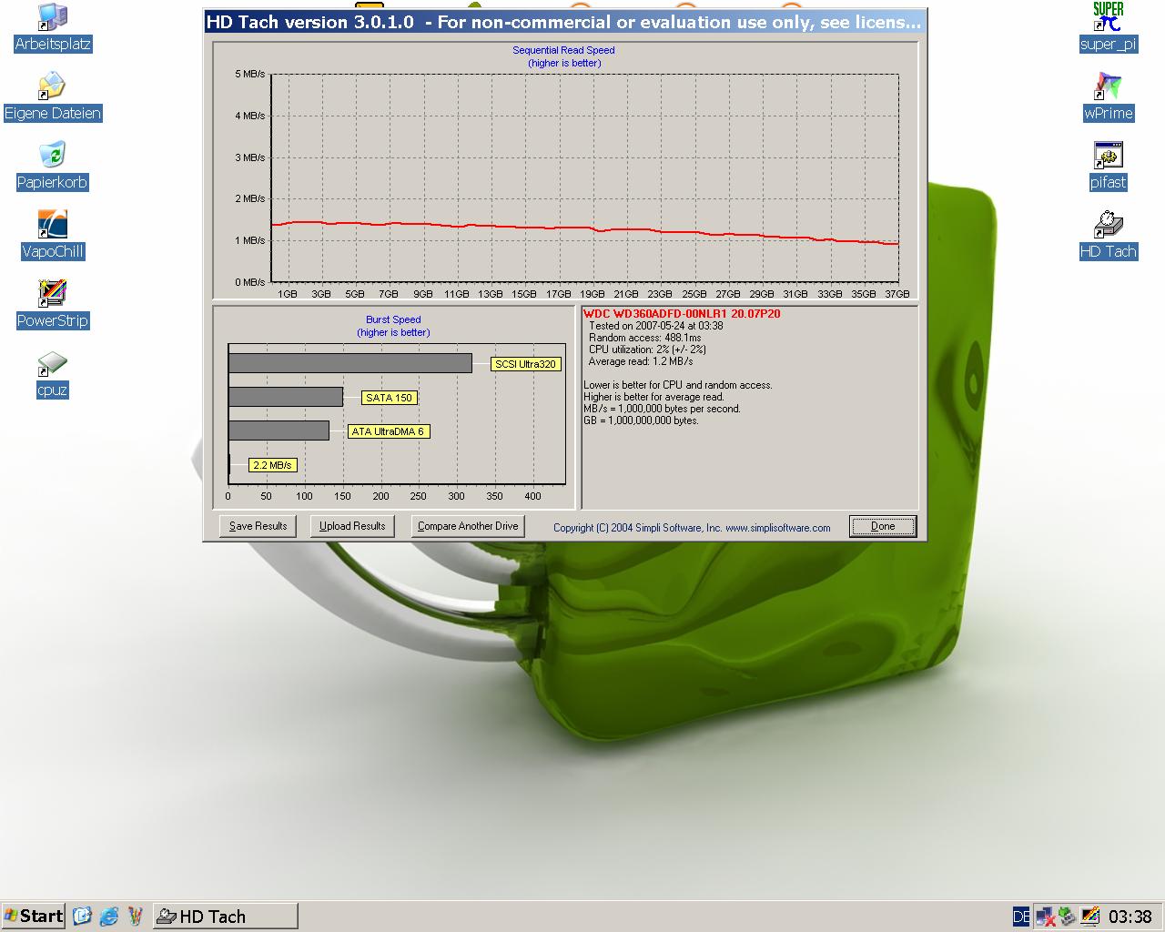Open the Arbeitsplatz desktop icon

52,17
